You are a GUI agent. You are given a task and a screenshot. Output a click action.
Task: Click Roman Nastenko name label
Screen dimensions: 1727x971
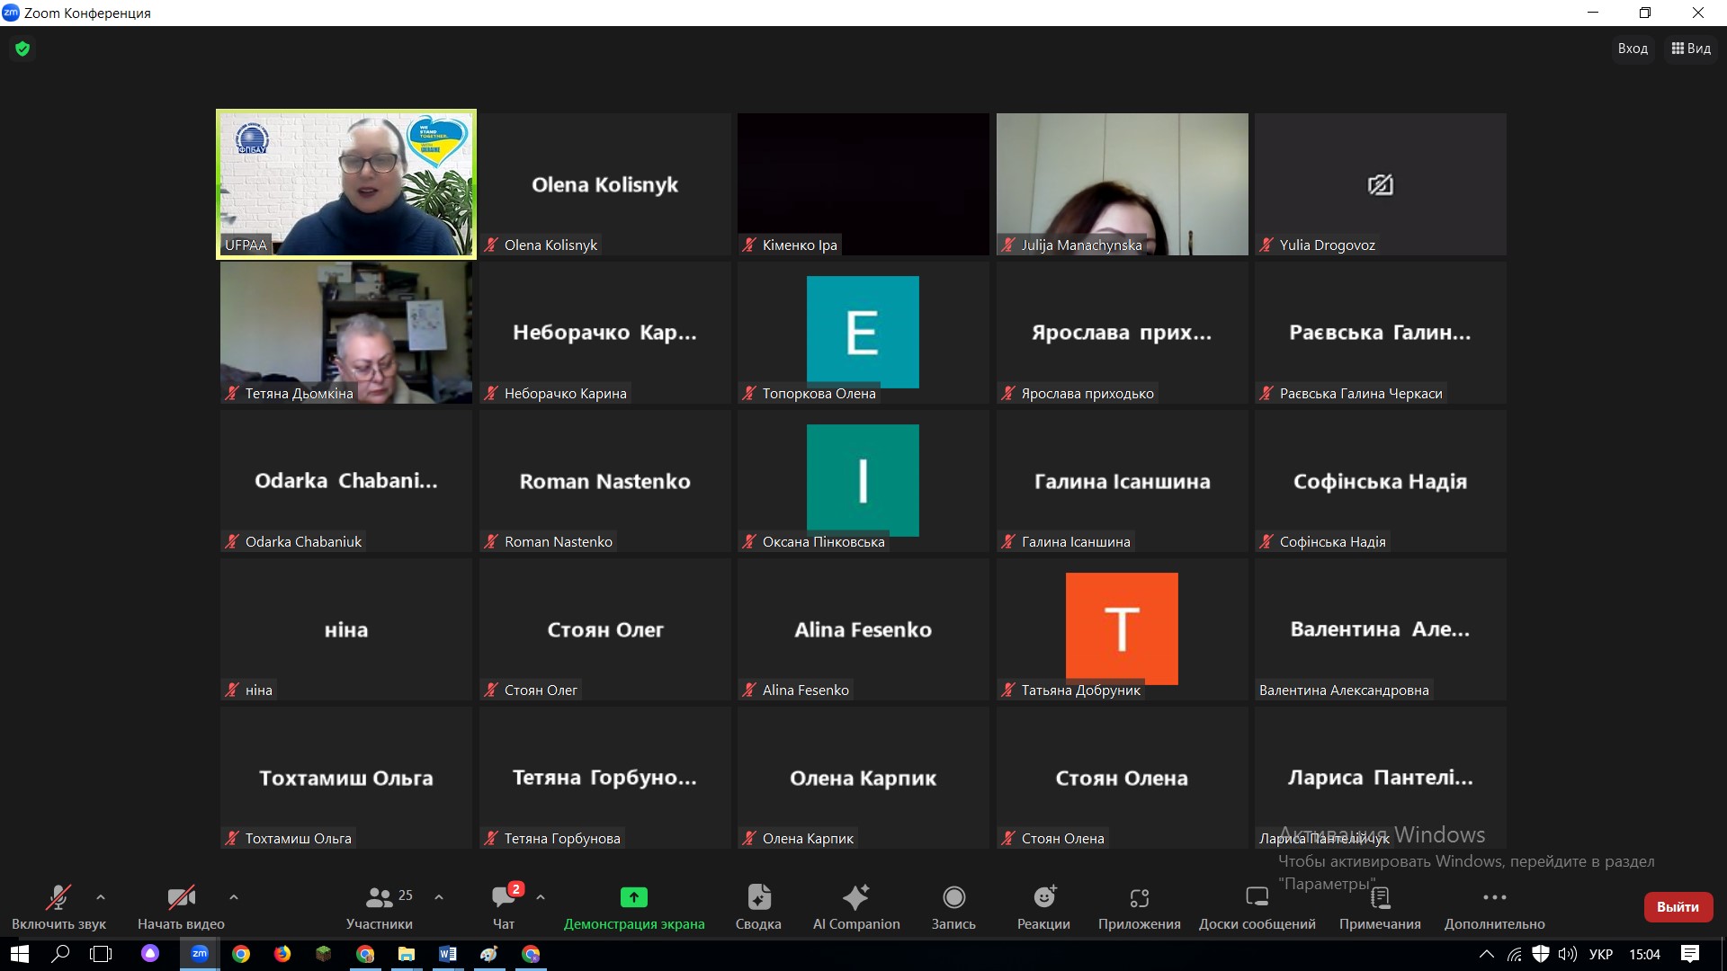click(x=558, y=541)
